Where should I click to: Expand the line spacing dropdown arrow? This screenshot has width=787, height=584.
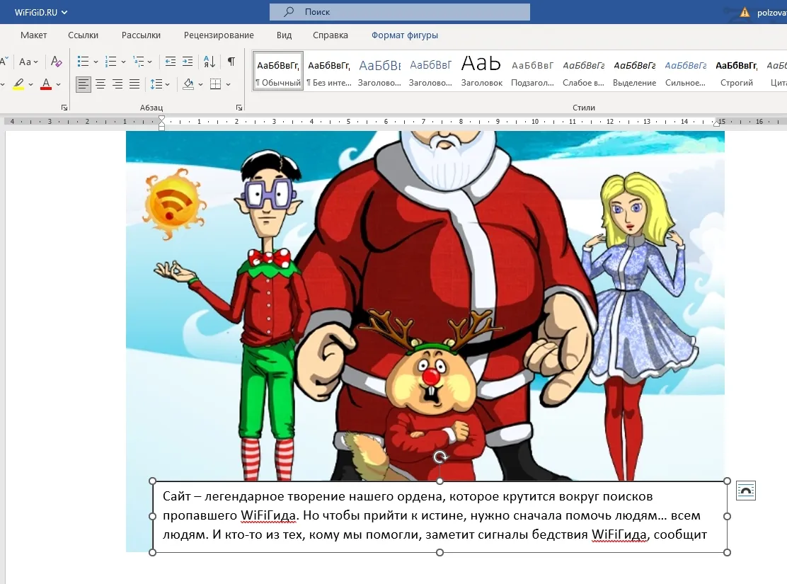167,84
